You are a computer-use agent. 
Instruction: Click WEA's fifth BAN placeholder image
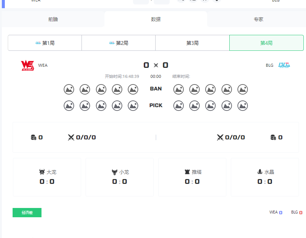133,89
